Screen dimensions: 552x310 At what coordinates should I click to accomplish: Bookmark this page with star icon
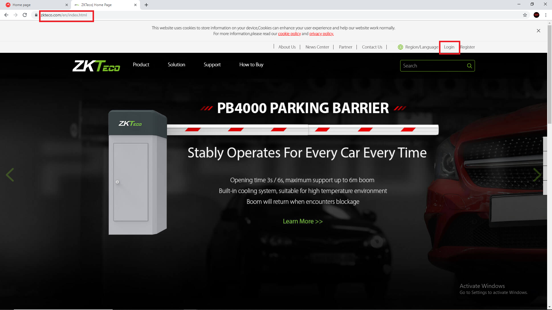(525, 15)
